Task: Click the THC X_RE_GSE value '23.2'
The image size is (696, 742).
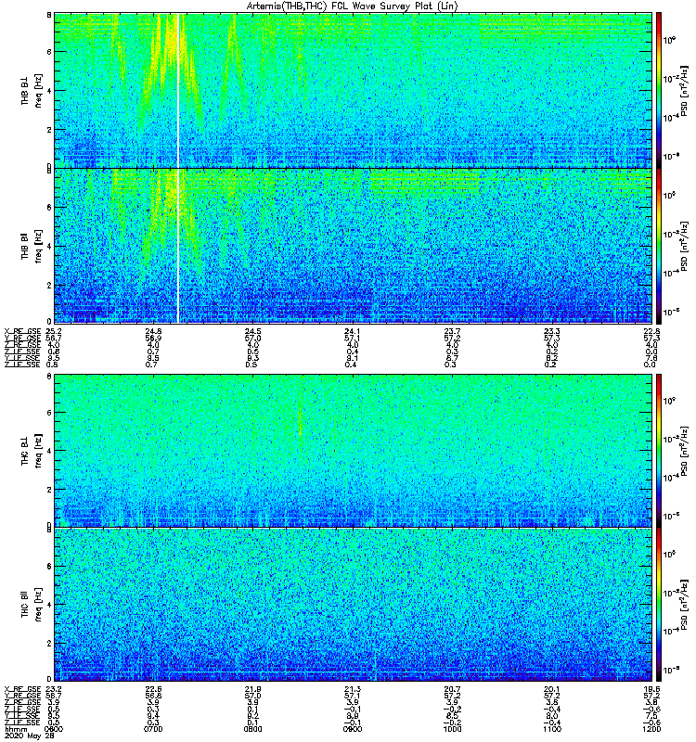Action: [54, 689]
